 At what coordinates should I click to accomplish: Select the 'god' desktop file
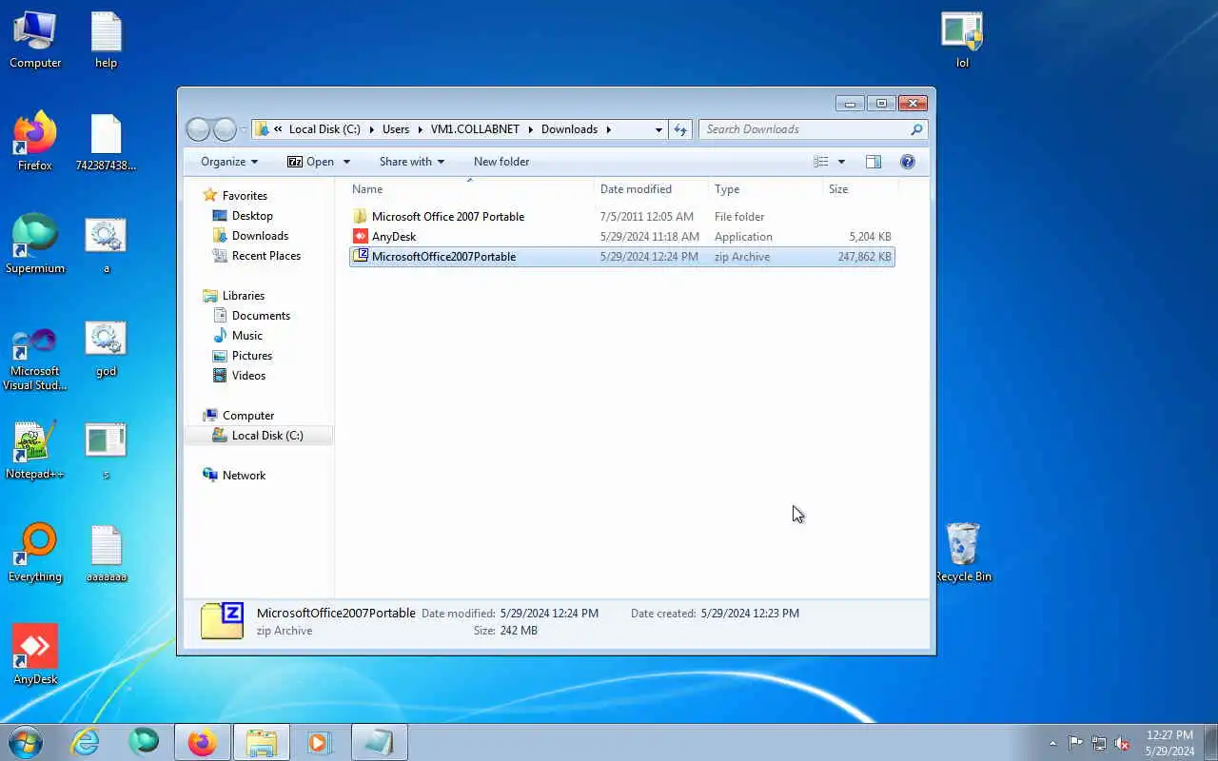106,347
